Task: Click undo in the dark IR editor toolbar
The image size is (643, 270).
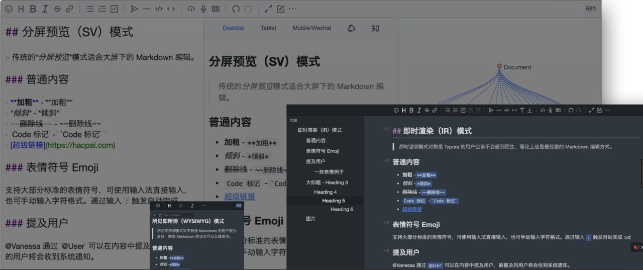Action: click(x=571, y=110)
